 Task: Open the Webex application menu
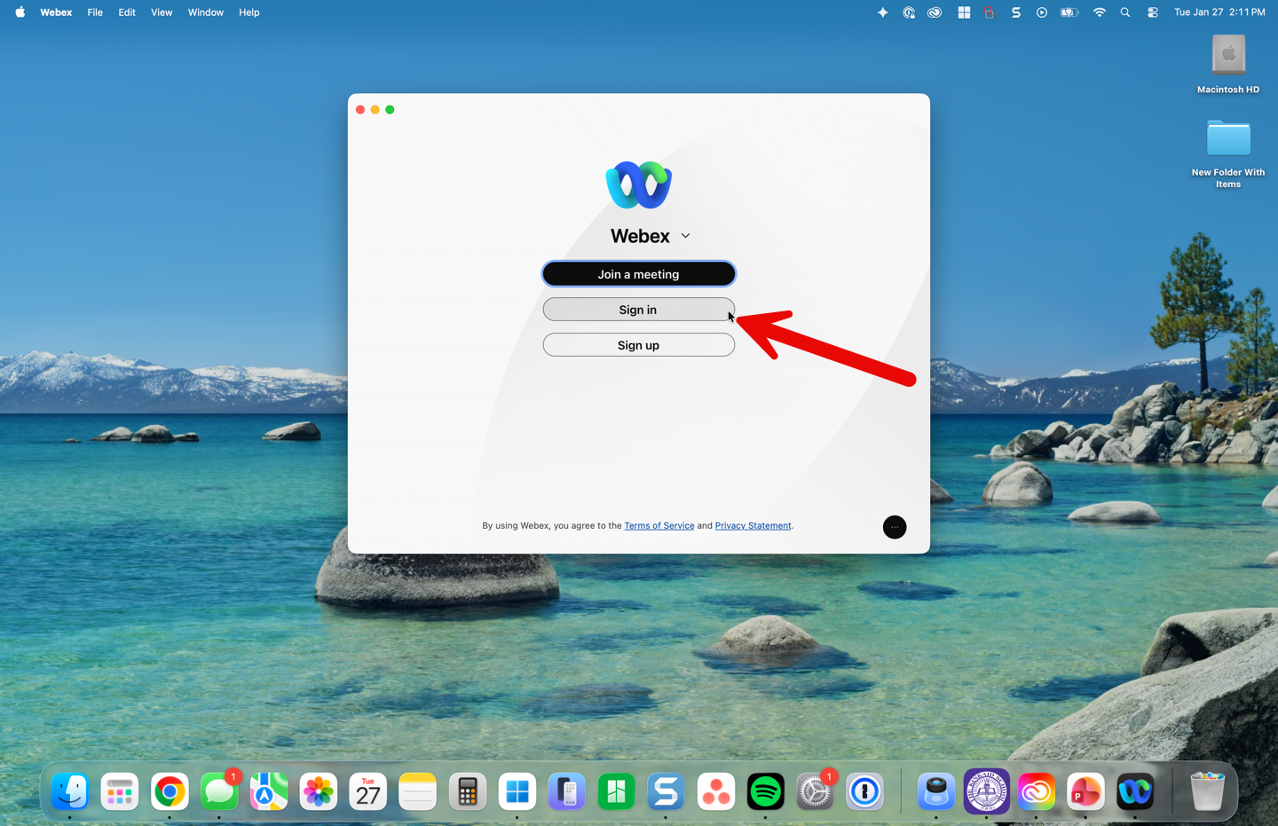pos(56,12)
